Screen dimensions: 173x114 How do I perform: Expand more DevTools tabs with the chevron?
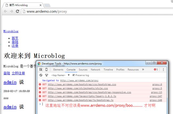click(143, 70)
